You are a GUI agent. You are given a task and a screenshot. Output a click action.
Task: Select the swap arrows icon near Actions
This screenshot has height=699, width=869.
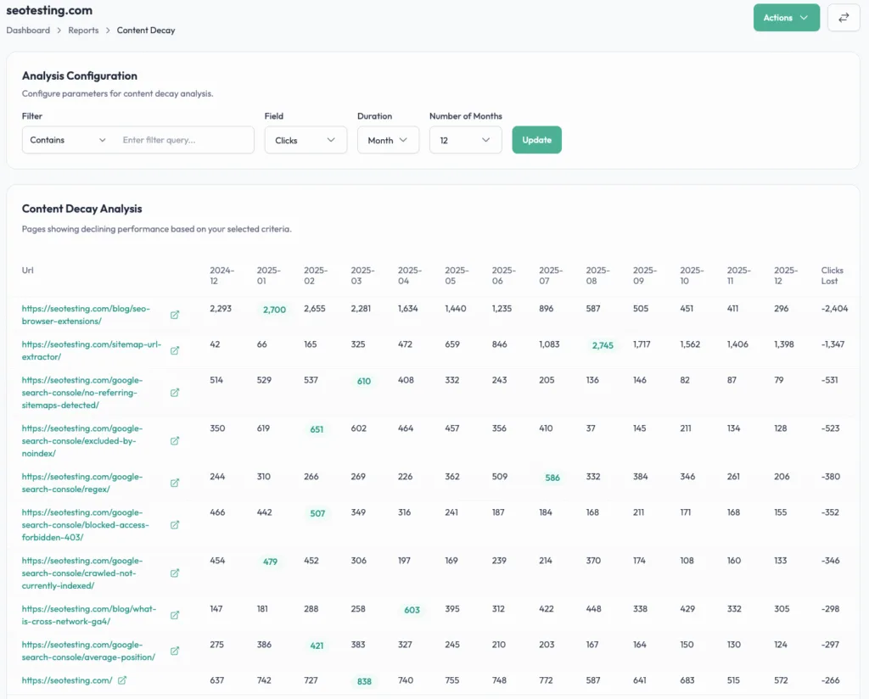pyautogui.click(x=844, y=17)
